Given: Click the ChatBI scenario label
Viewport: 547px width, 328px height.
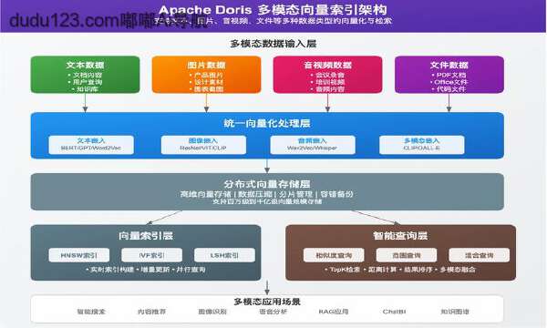Looking at the screenshot, I should tap(394, 312).
